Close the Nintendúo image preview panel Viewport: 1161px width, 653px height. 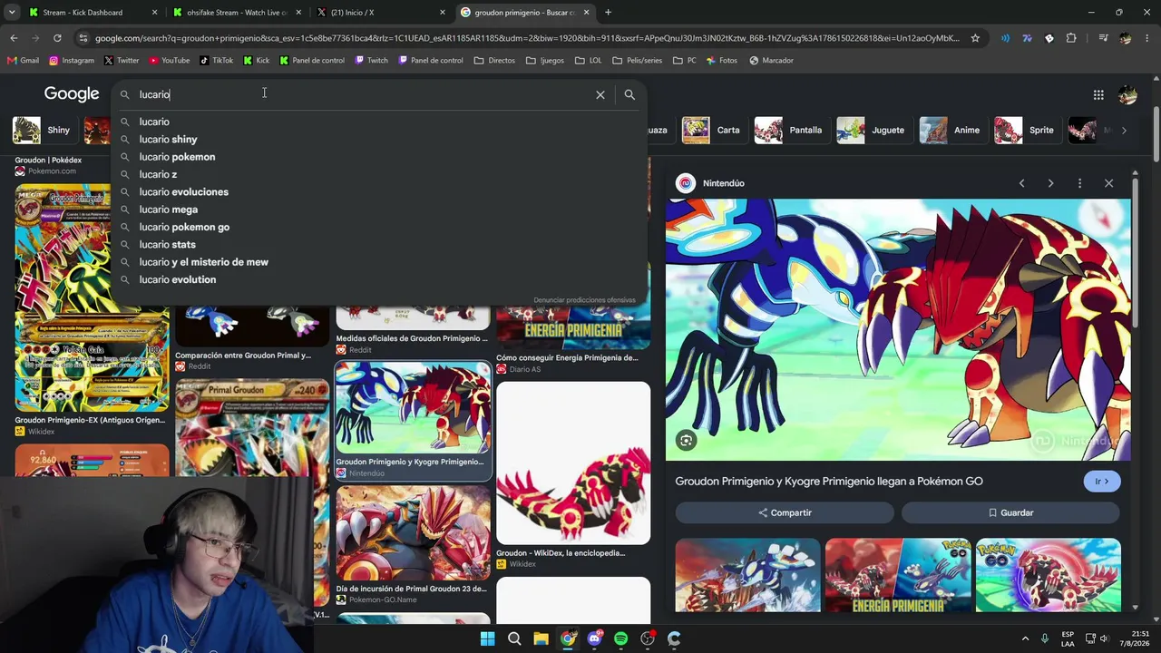coord(1108,183)
